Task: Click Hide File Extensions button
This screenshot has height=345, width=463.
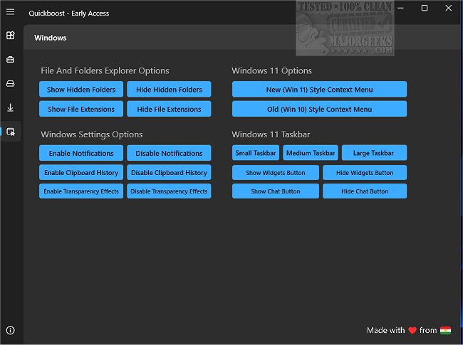Action: coord(169,109)
